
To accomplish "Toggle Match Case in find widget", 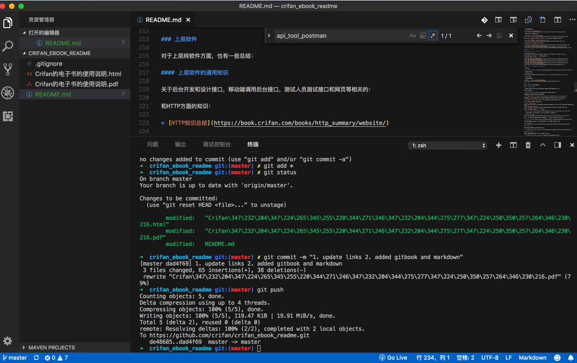I will pyautogui.click(x=412, y=35).
